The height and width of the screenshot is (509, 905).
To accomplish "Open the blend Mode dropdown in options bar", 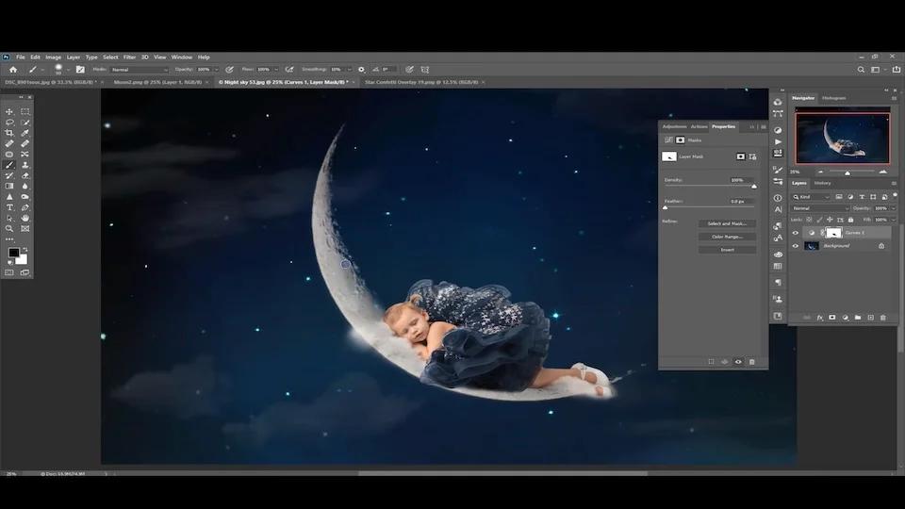I will click(140, 70).
